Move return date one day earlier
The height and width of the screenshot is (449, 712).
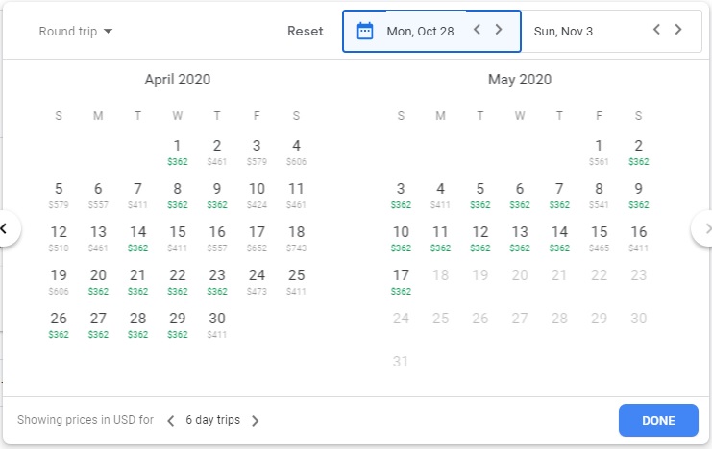tap(657, 30)
